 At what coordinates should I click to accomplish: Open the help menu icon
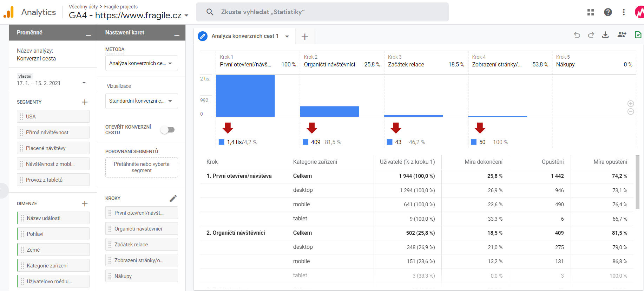pyautogui.click(x=608, y=12)
